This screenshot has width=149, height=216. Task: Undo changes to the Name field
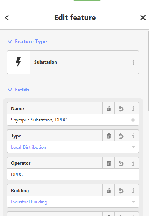121,109
